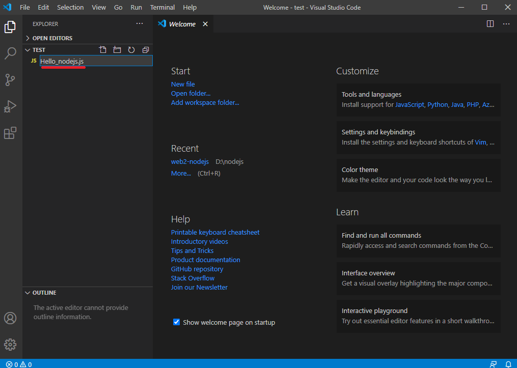The image size is (517, 368).
Task: Uncheck Show welcome page on startup
Action: tap(176, 322)
